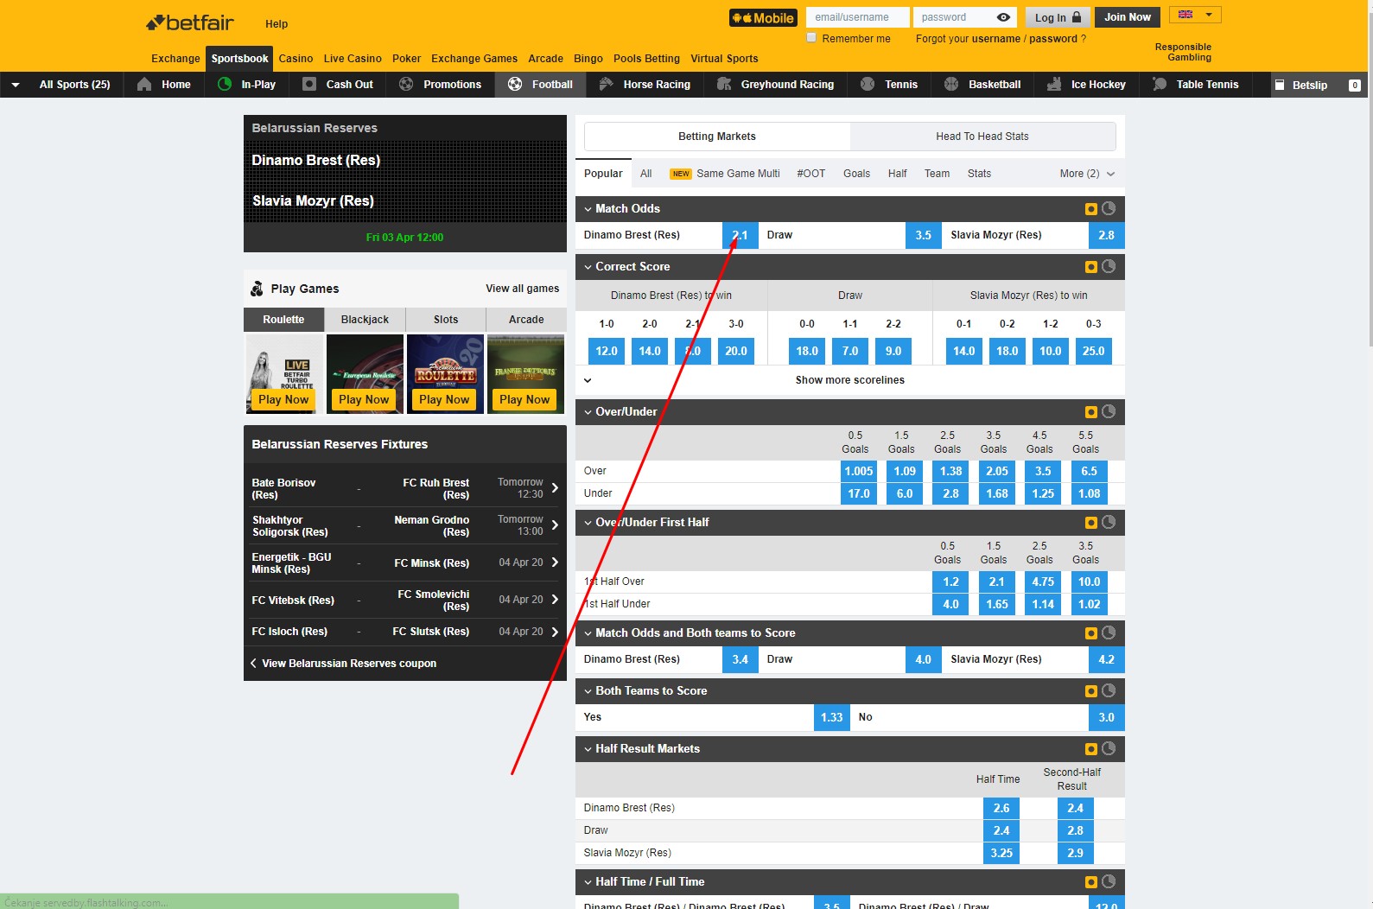This screenshot has height=909, width=1373.
Task: Click the Football ball icon
Action: pos(515,85)
